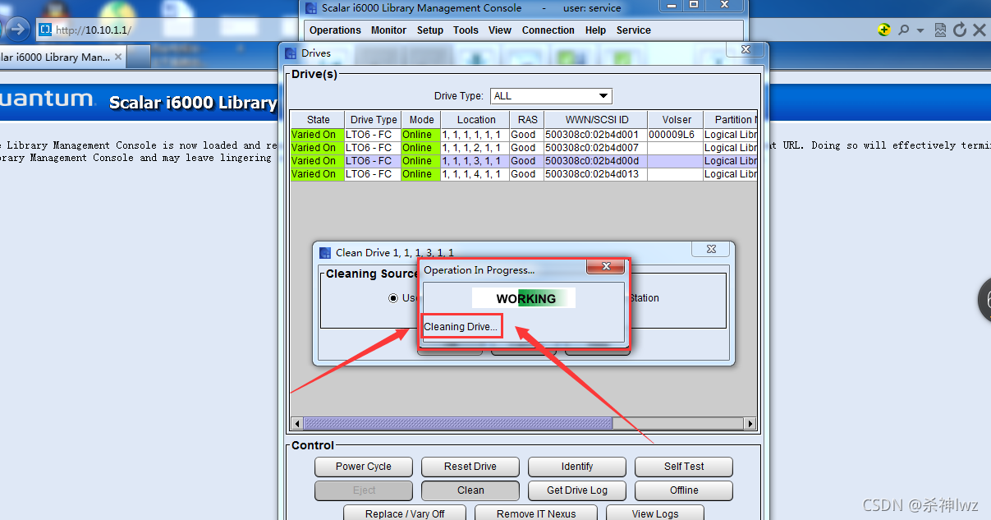991x520 pixels.
Task: Click the Remove IT Nexus button
Action: (536, 513)
